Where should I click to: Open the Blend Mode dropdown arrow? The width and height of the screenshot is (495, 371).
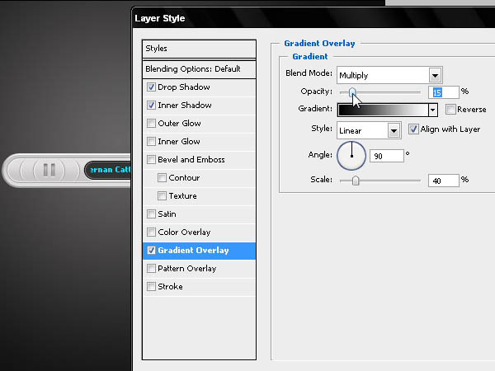click(x=435, y=75)
